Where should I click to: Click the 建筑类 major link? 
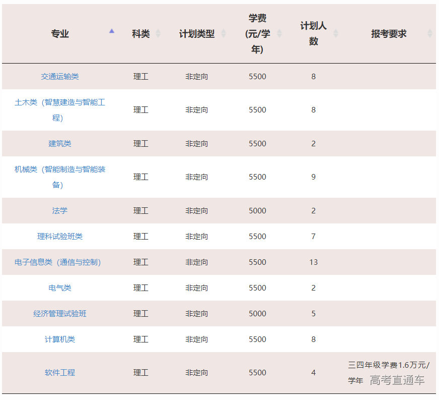pyautogui.click(x=60, y=144)
